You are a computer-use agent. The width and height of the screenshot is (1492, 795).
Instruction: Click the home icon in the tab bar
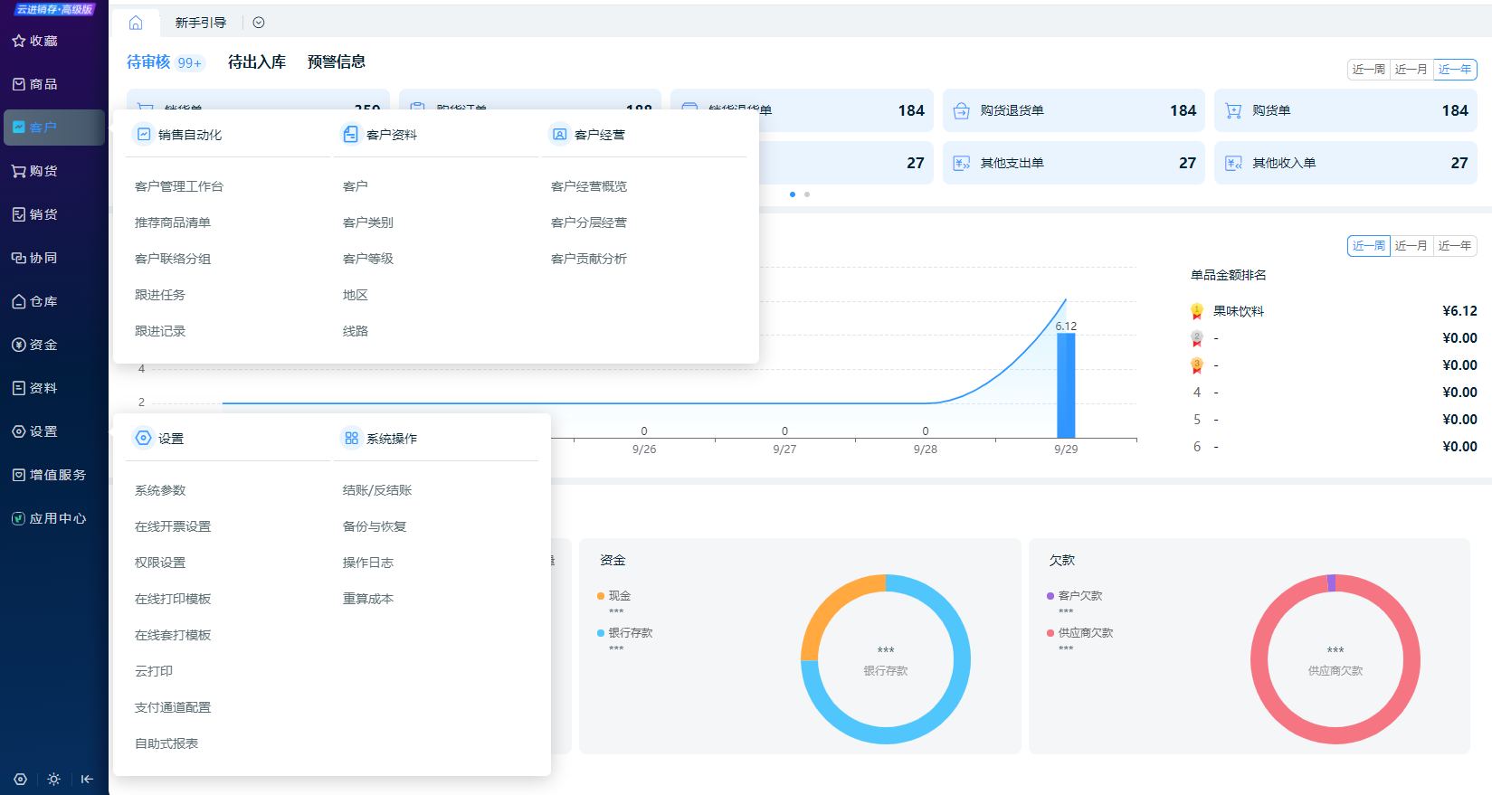136,23
